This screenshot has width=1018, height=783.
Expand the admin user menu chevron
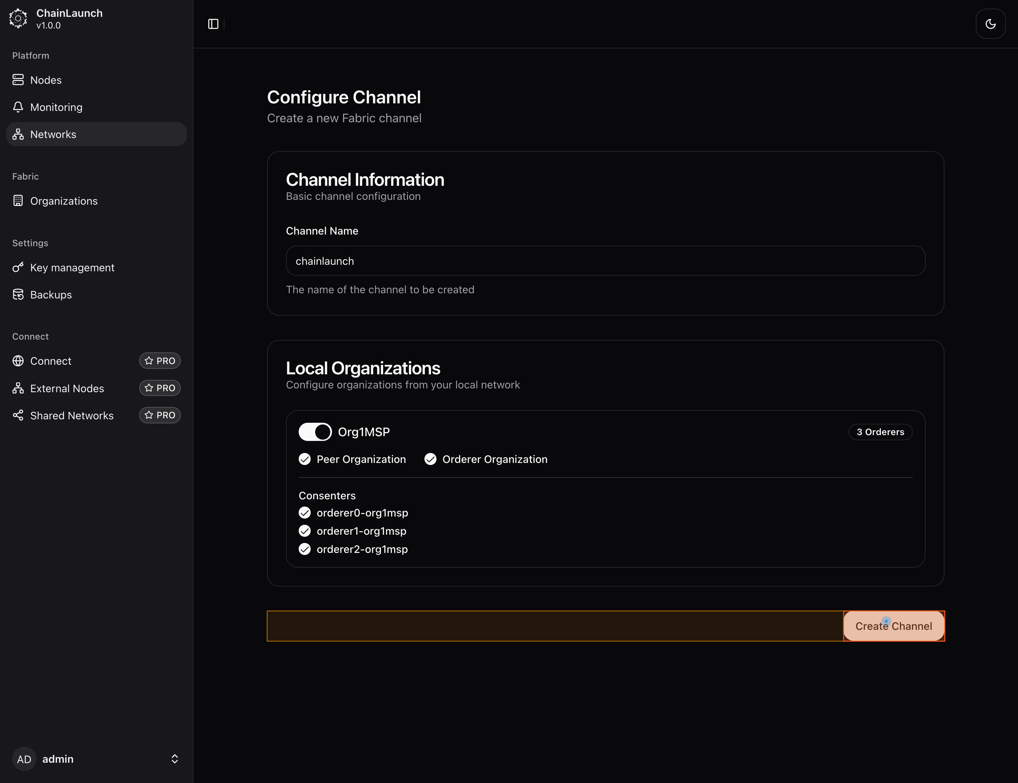(x=175, y=759)
